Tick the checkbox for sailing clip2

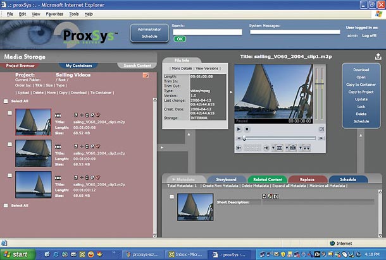click(x=9, y=144)
